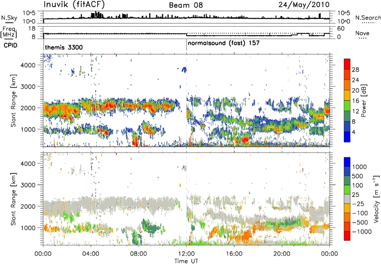Click the '1000' positive velocity scale value
This screenshot has width=381, height=264.
360,167
